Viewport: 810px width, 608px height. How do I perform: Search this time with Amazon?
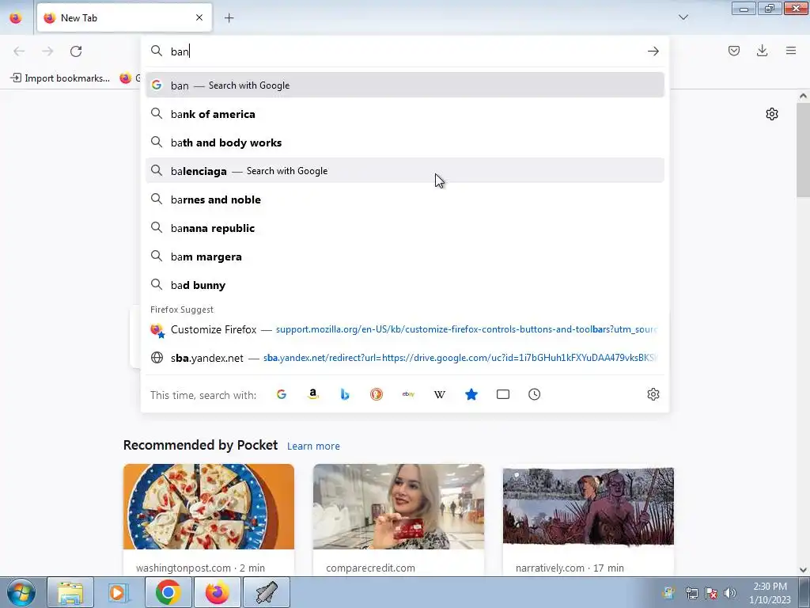313,394
